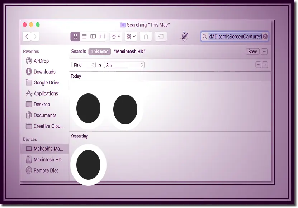Screen dimensions: 298x208
Task: Open the Kind attribute dropdown
Action: [84, 65]
